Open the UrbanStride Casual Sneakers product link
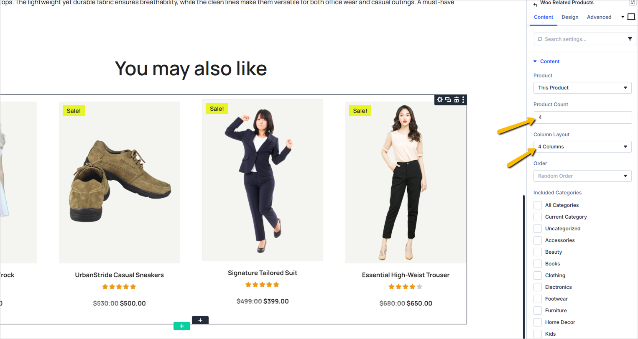This screenshot has height=339, width=638. [x=119, y=275]
